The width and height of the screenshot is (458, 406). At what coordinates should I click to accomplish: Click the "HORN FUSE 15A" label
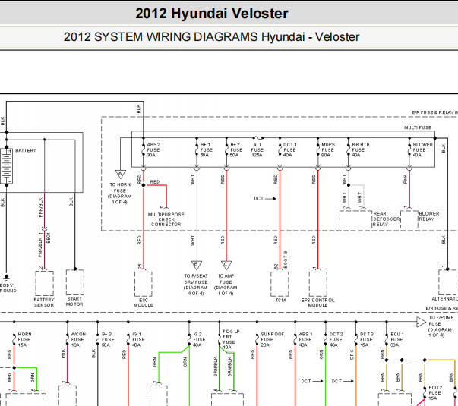pyautogui.click(x=24, y=339)
